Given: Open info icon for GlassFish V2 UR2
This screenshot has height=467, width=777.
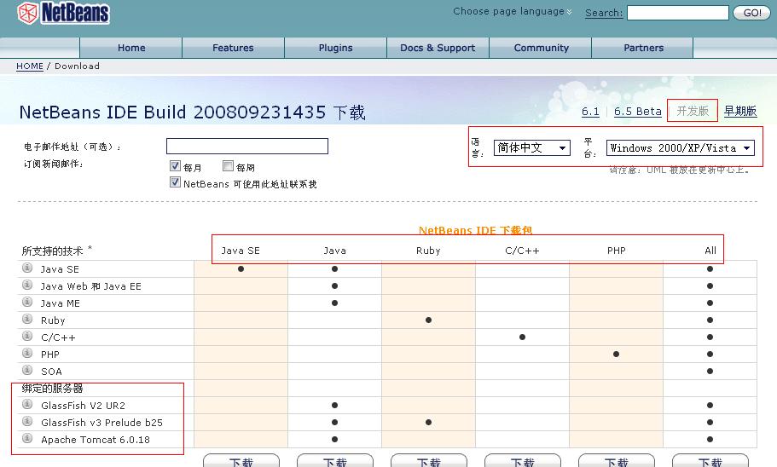Looking at the screenshot, I should pyautogui.click(x=27, y=404).
